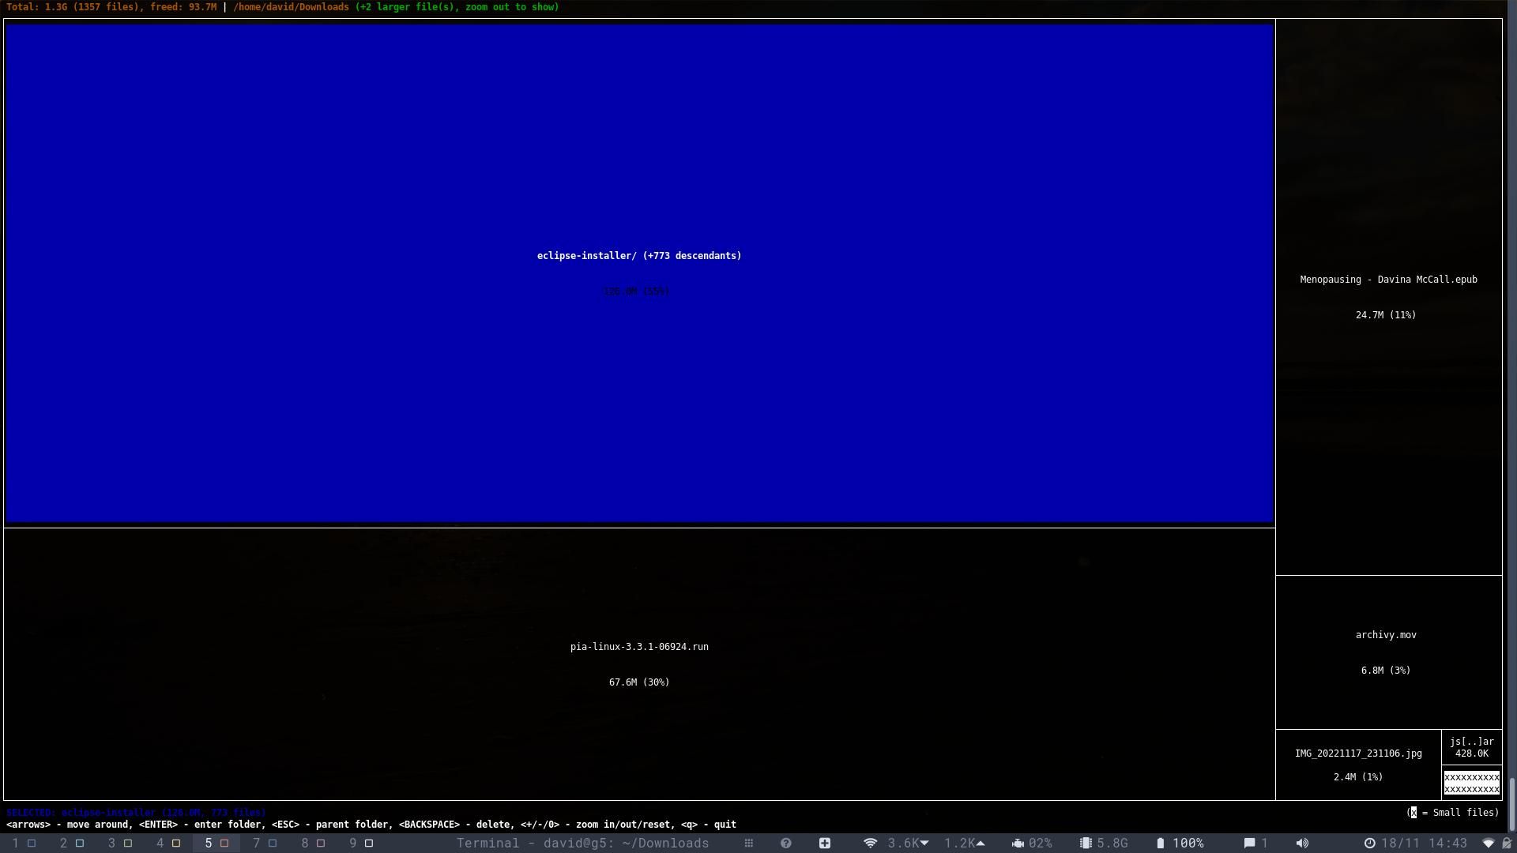Click the plus box icon in bar
The height and width of the screenshot is (853, 1517).
(x=824, y=844)
